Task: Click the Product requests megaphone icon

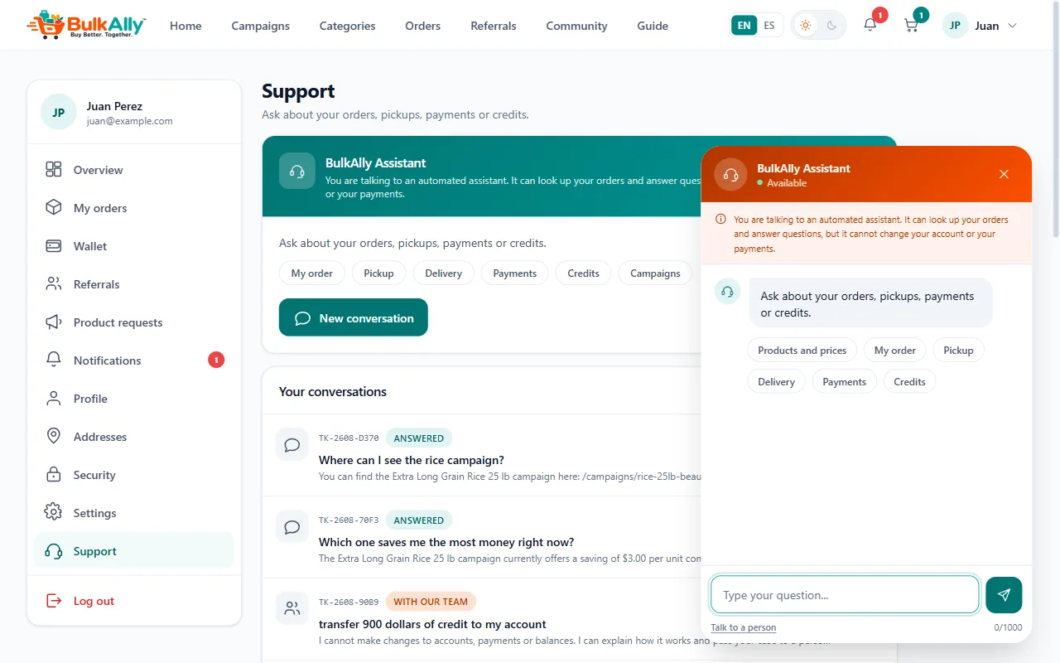Action: (x=54, y=322)
